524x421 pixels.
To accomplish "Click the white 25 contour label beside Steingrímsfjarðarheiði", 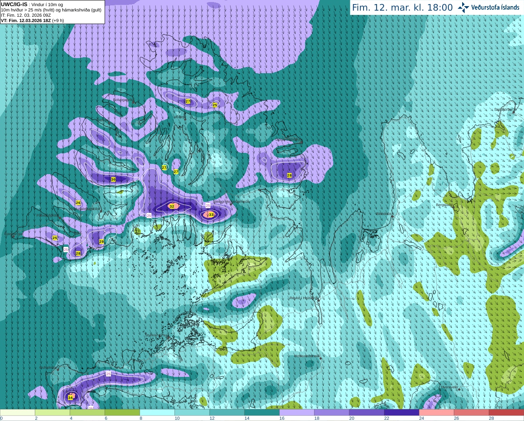I will pos(208,206).
